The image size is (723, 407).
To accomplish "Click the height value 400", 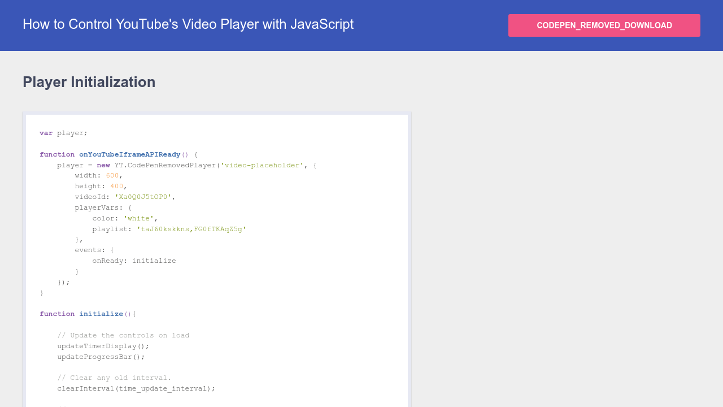I will click(x=117, y=187).
